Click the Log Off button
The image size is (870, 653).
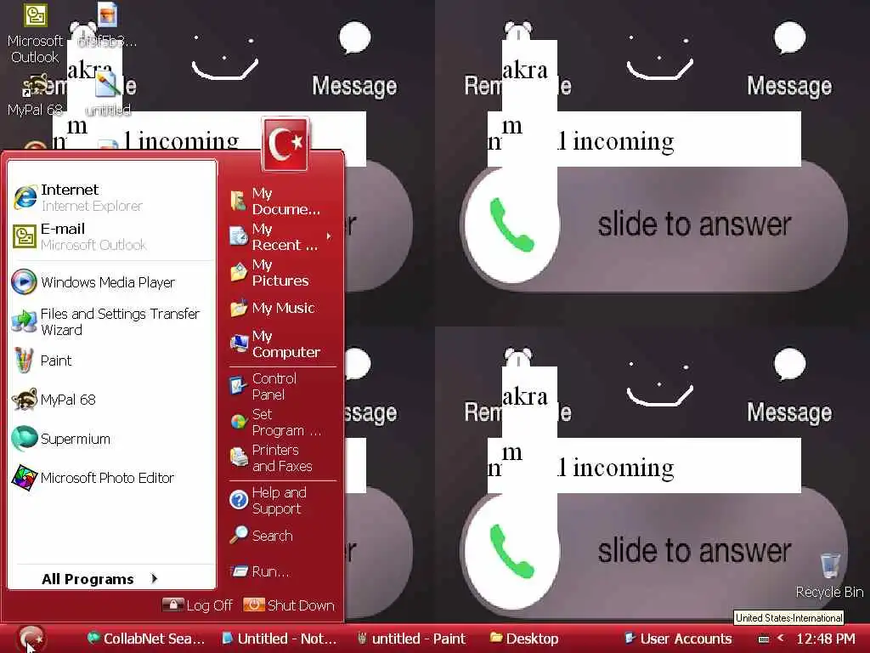197,605
